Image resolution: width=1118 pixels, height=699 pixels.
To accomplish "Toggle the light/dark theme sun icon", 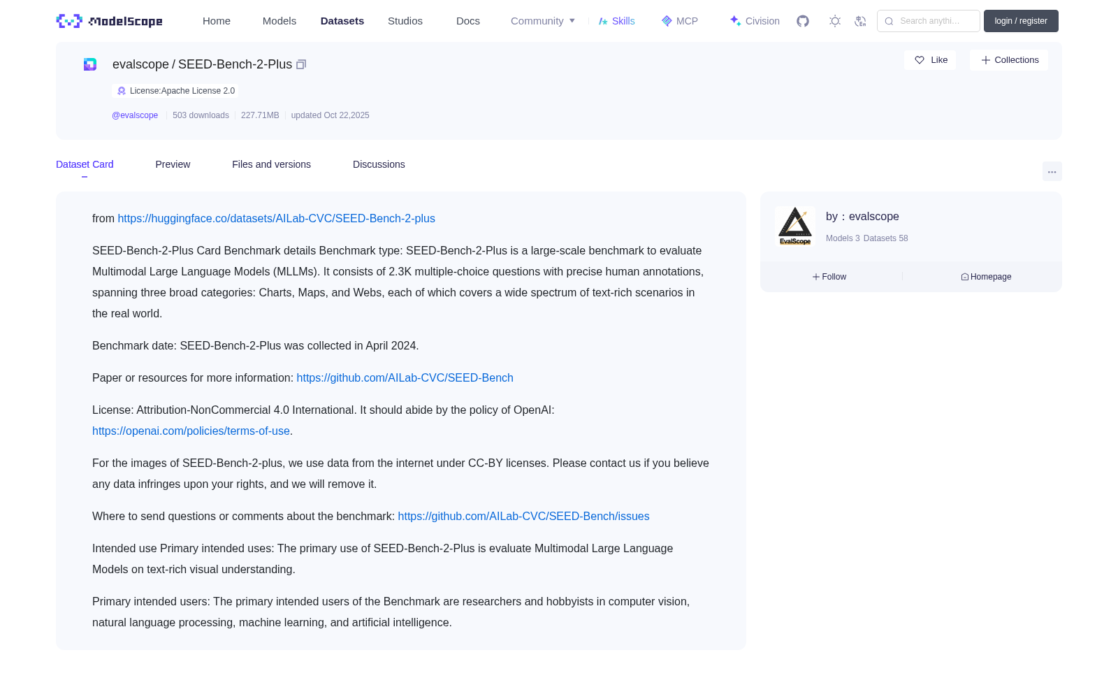I will [x=835, y=21].
